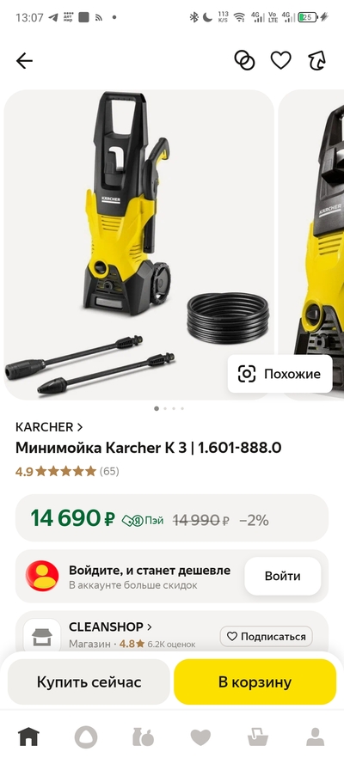
Task: Open the shopping cart tab
Action: pos(258,737)
